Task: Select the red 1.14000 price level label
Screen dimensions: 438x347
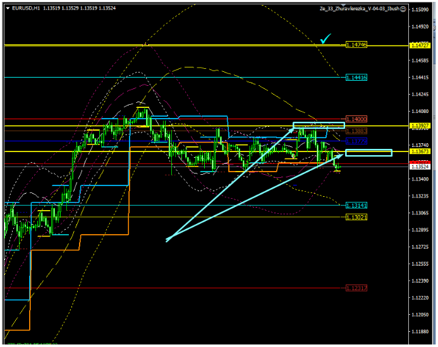Action: tap(357, 119)
